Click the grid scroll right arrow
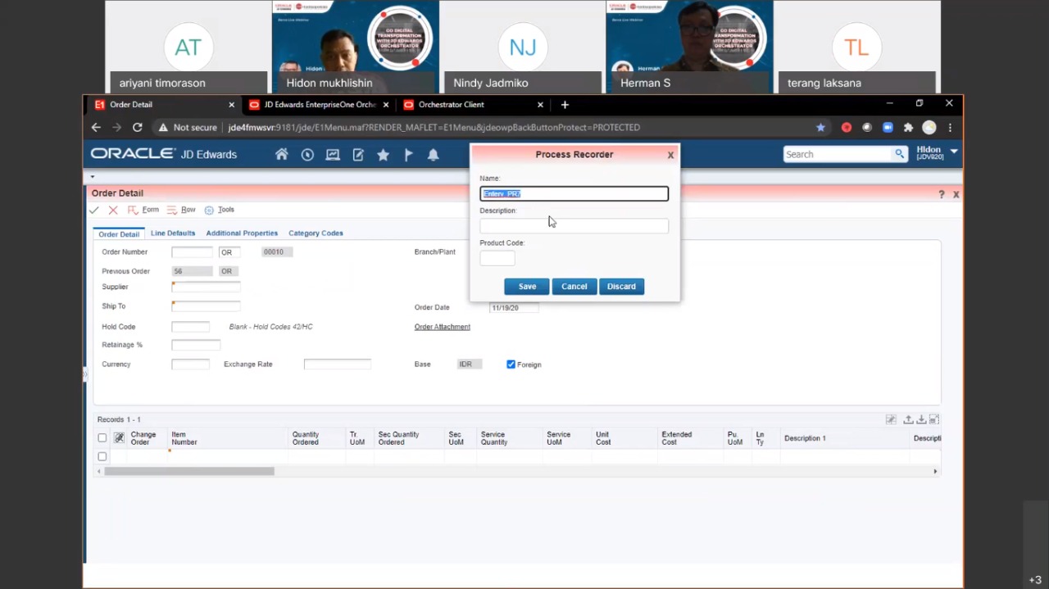This screenshot has width=1049, height=589. pyautogui.click(x=935, y=471)
